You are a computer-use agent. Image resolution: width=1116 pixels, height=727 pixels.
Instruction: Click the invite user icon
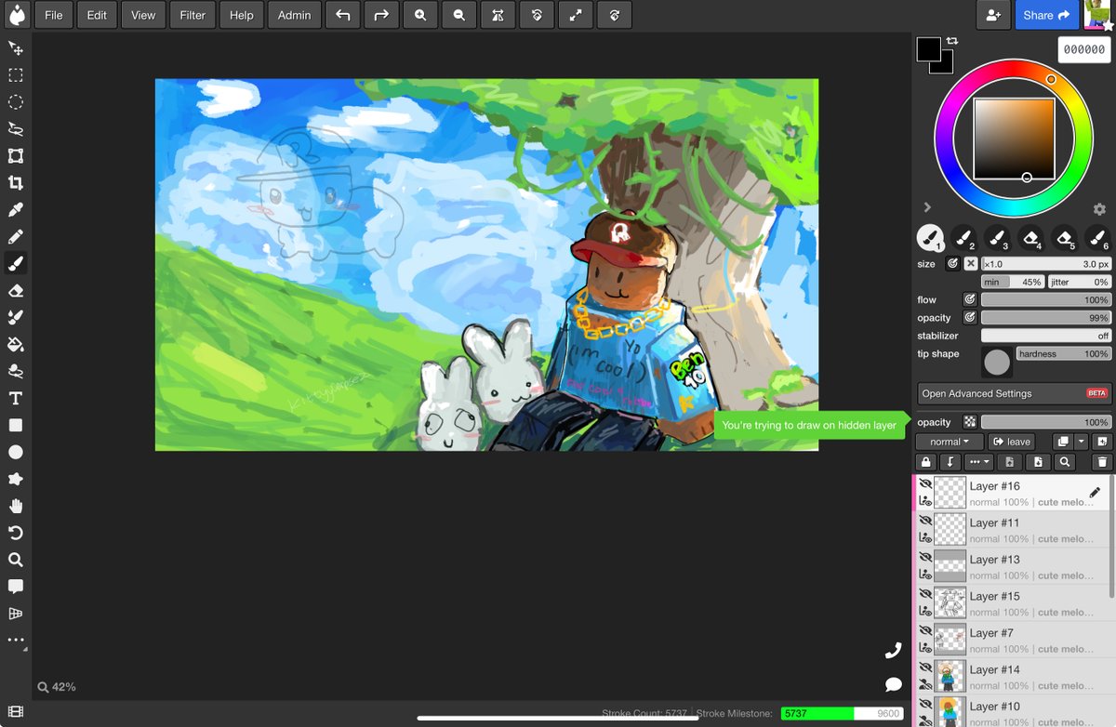tap(994, 15)
